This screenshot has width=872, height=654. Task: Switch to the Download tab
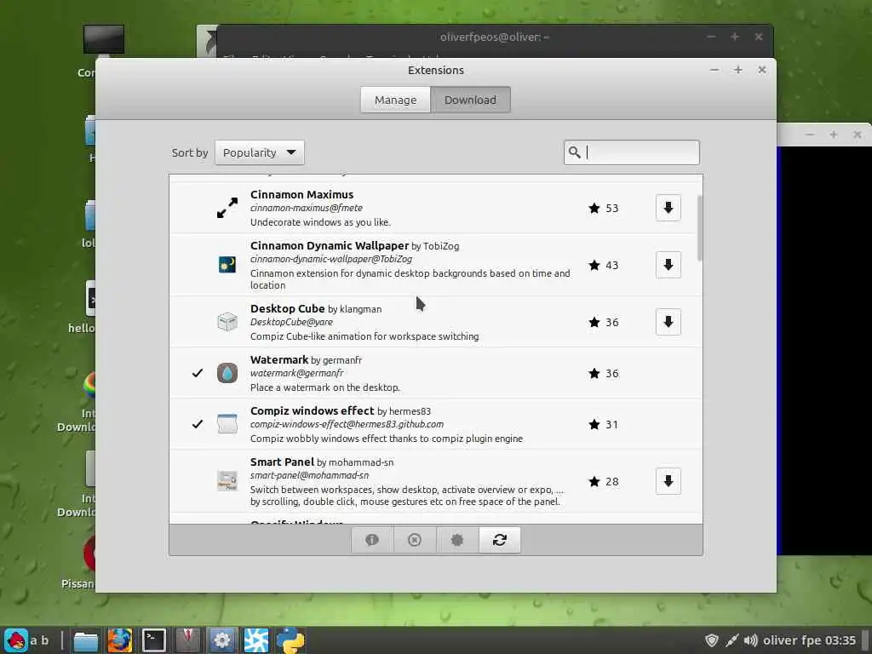[470, 100]
